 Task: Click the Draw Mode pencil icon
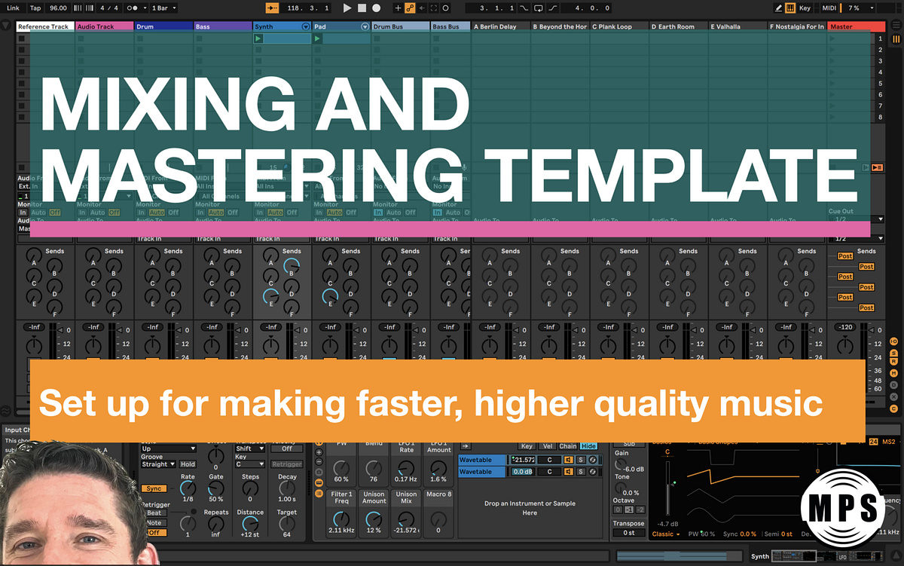point(779,8)
